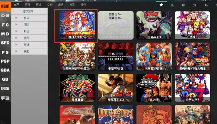
Task: Open the 排行 ranking tab
Action: (x=83, y=5)
